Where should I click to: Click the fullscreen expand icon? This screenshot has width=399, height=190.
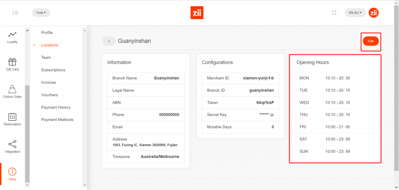334,12
